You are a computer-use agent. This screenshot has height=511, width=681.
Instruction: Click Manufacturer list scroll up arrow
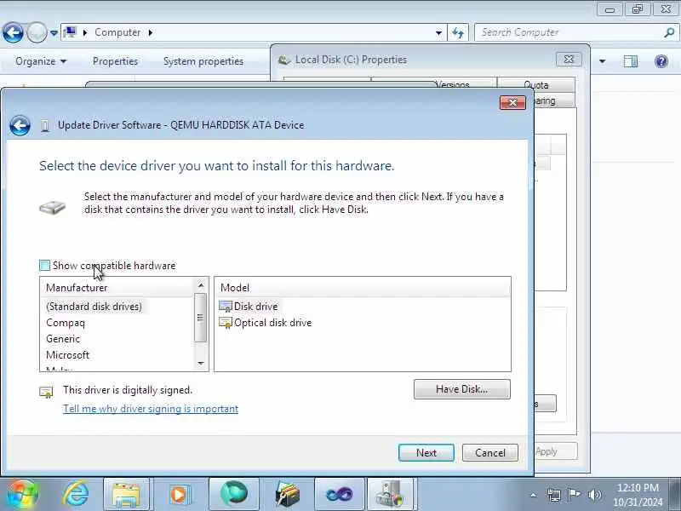(x=201, y=285)
